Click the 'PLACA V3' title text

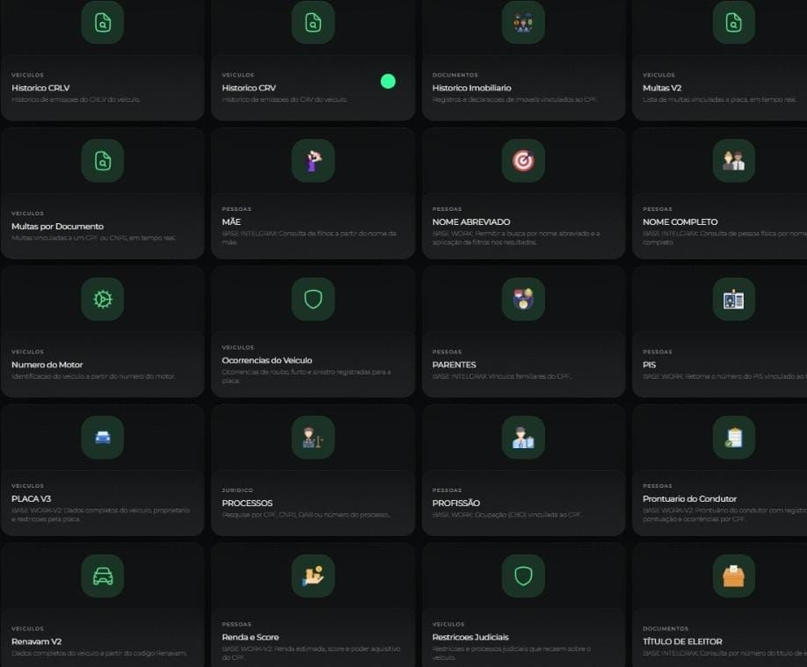pos(31,498)
